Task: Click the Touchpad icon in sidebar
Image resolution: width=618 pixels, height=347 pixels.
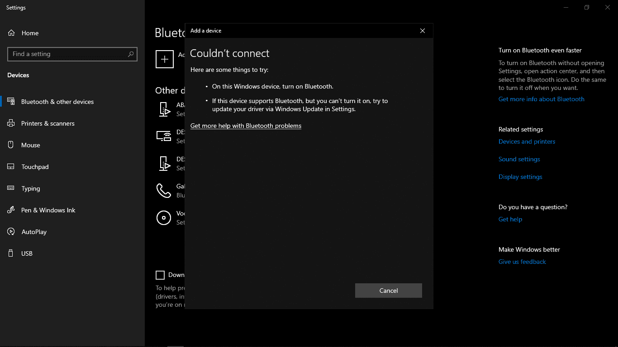Action: coord(11,167)
